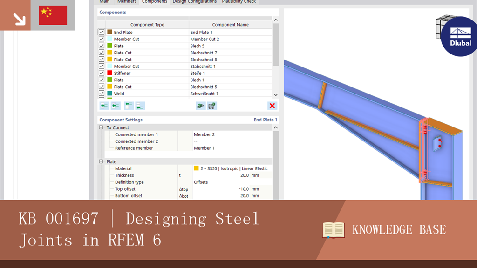This screenshot has width=477, height=268.
Task: Open Connected member 1 value dropdown
Action: [232, 134]
